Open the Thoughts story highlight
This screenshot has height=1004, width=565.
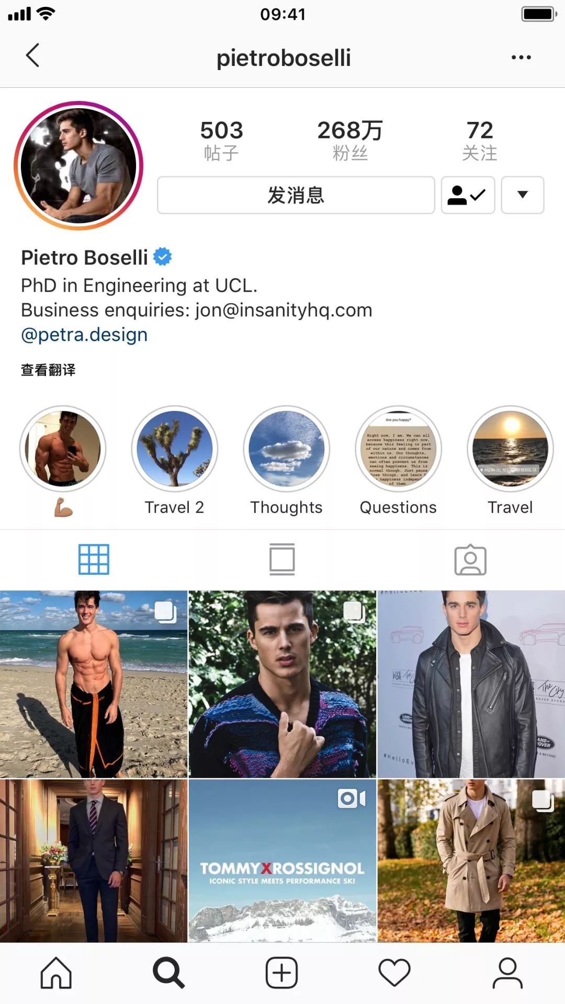click(286, 461)
